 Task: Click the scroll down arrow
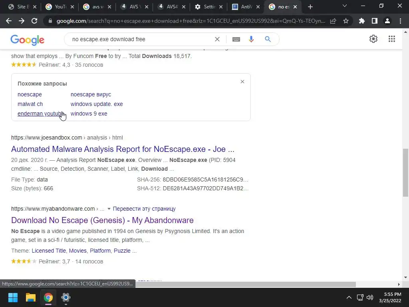tap(405, 277)
